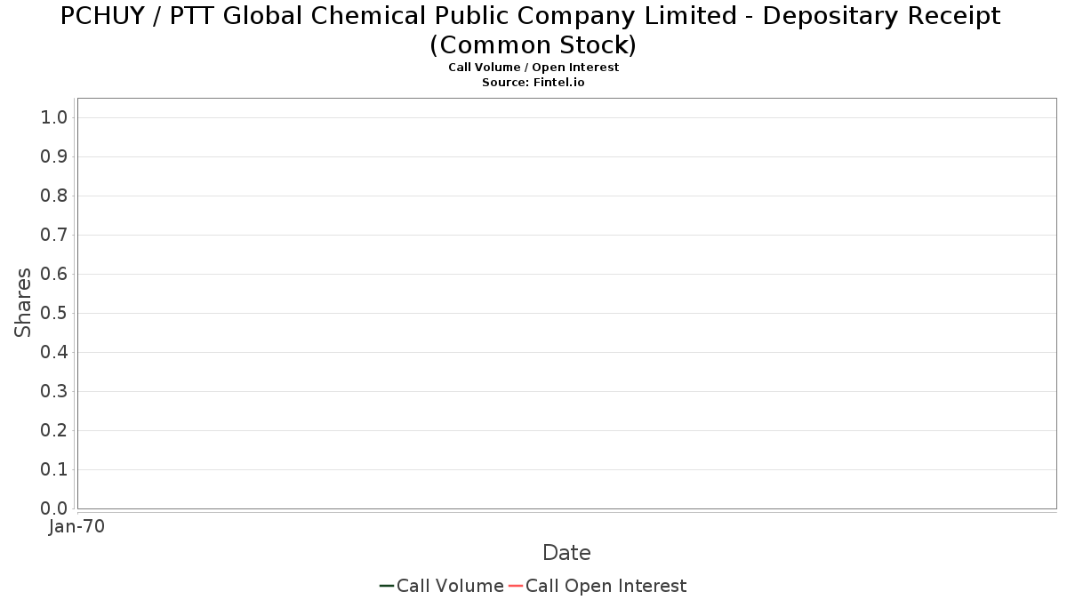Click the red Call Open Interest line swatch
The height and width of the screenshot is (600, 1067).
(x=516, y=586)
